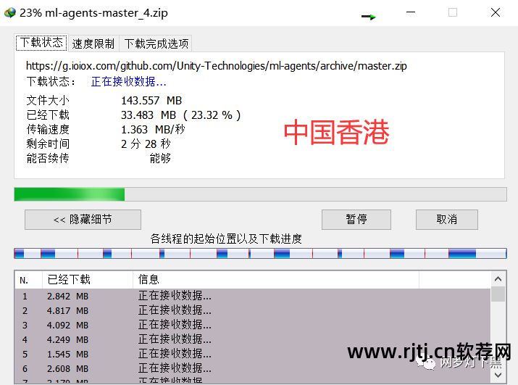Click the 各线程的起始位置以及下载进度 caption
The image size is (518, 385).
click(x=226, y=239)
